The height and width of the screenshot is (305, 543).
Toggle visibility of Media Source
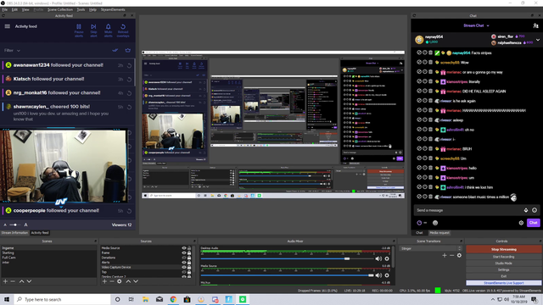tap(184, 248)
